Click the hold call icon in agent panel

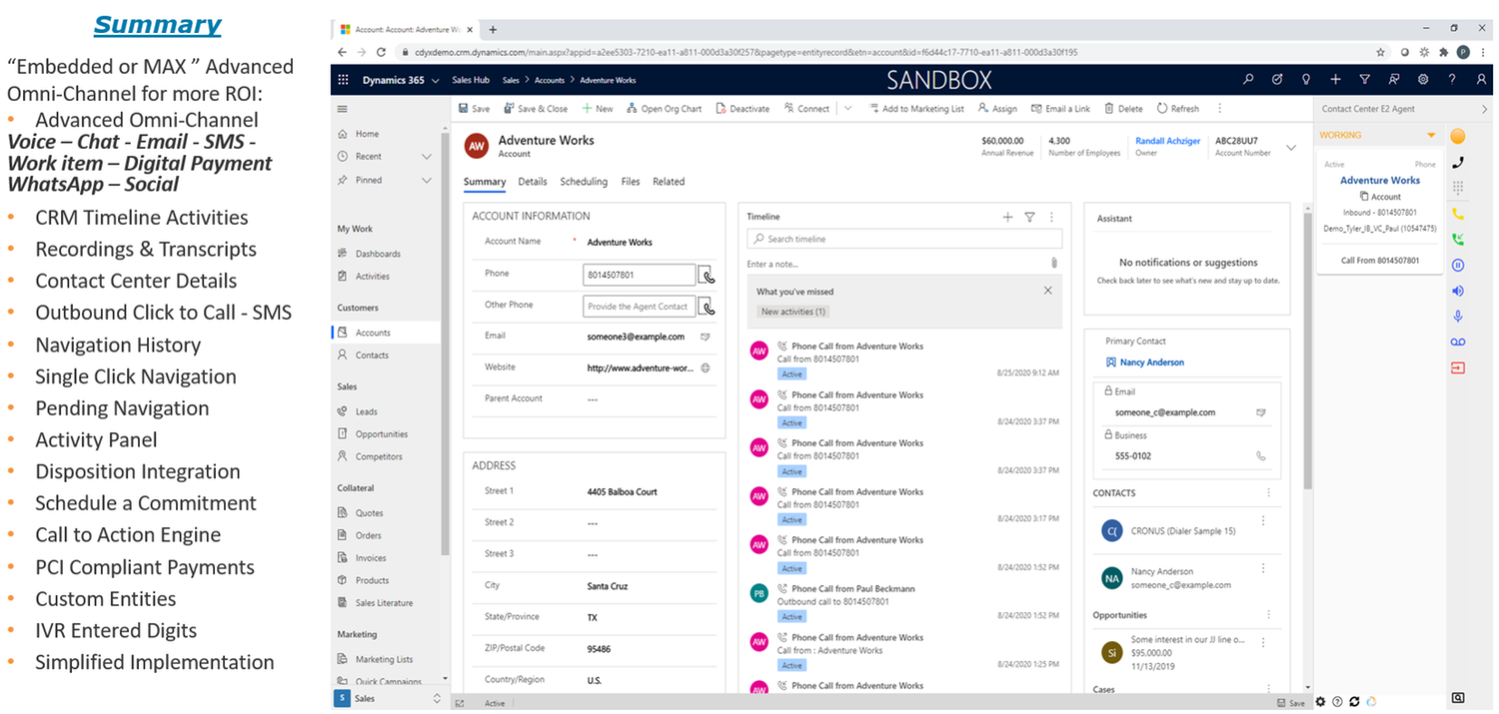coord(1458,265)
